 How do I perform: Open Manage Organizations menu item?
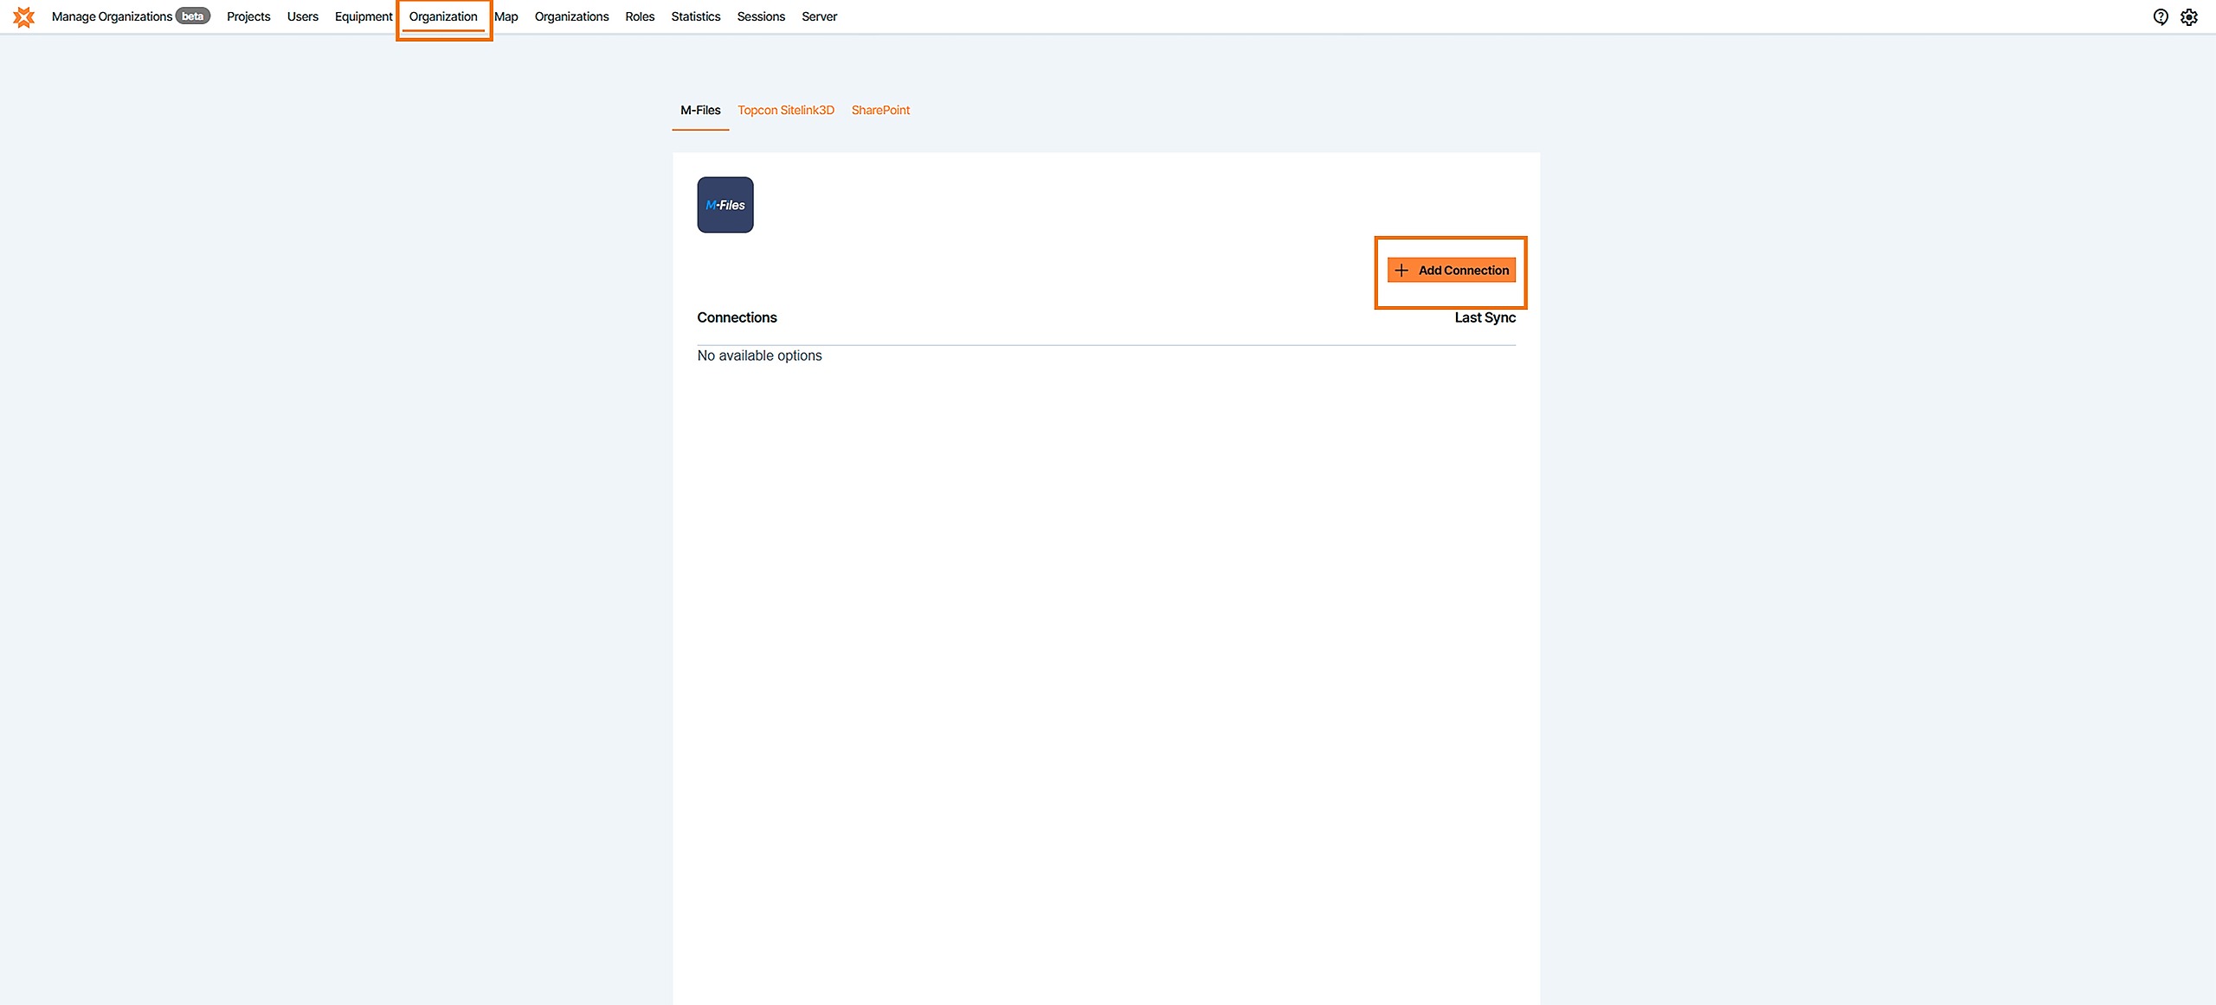[x=112, y=16]
